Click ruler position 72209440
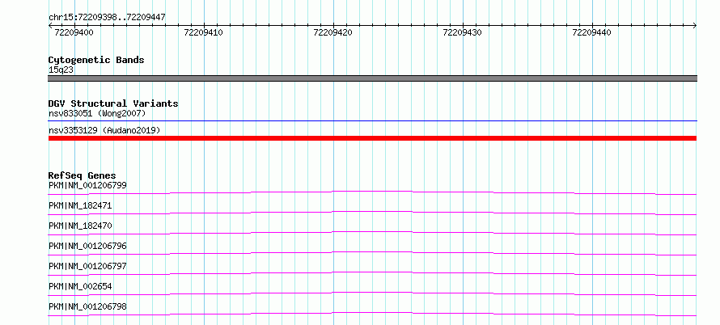 click(x=592, y=32)
